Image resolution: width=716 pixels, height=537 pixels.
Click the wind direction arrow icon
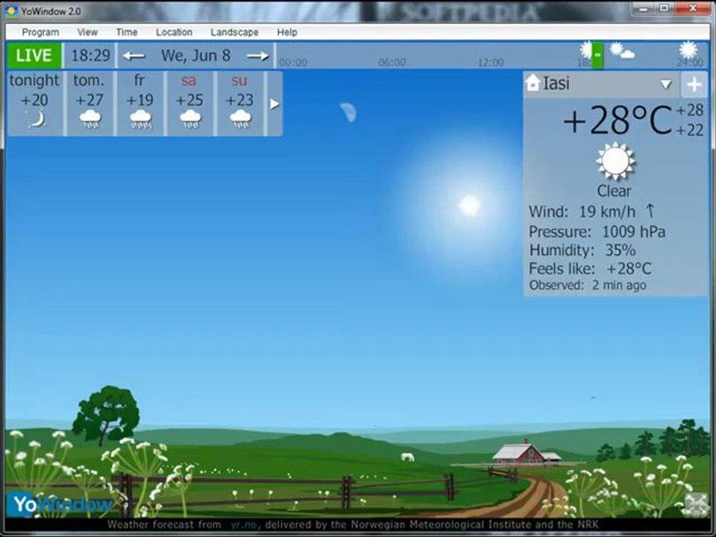(x=650, y=211)
